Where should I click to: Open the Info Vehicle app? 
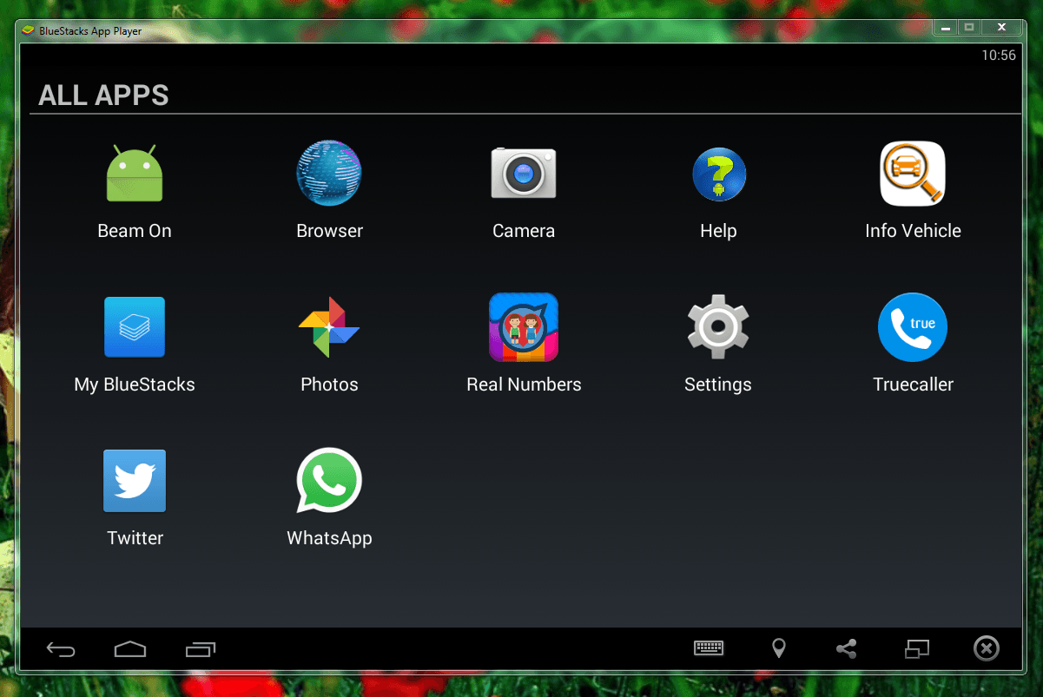[913, 174]
